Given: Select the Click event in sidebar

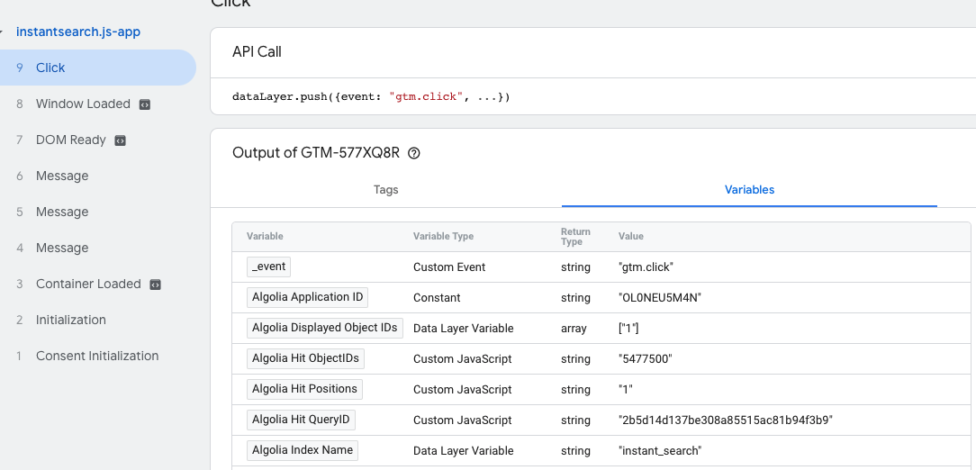Looking at the screenshot, I should pyautogui.click(x=50, y=68).
